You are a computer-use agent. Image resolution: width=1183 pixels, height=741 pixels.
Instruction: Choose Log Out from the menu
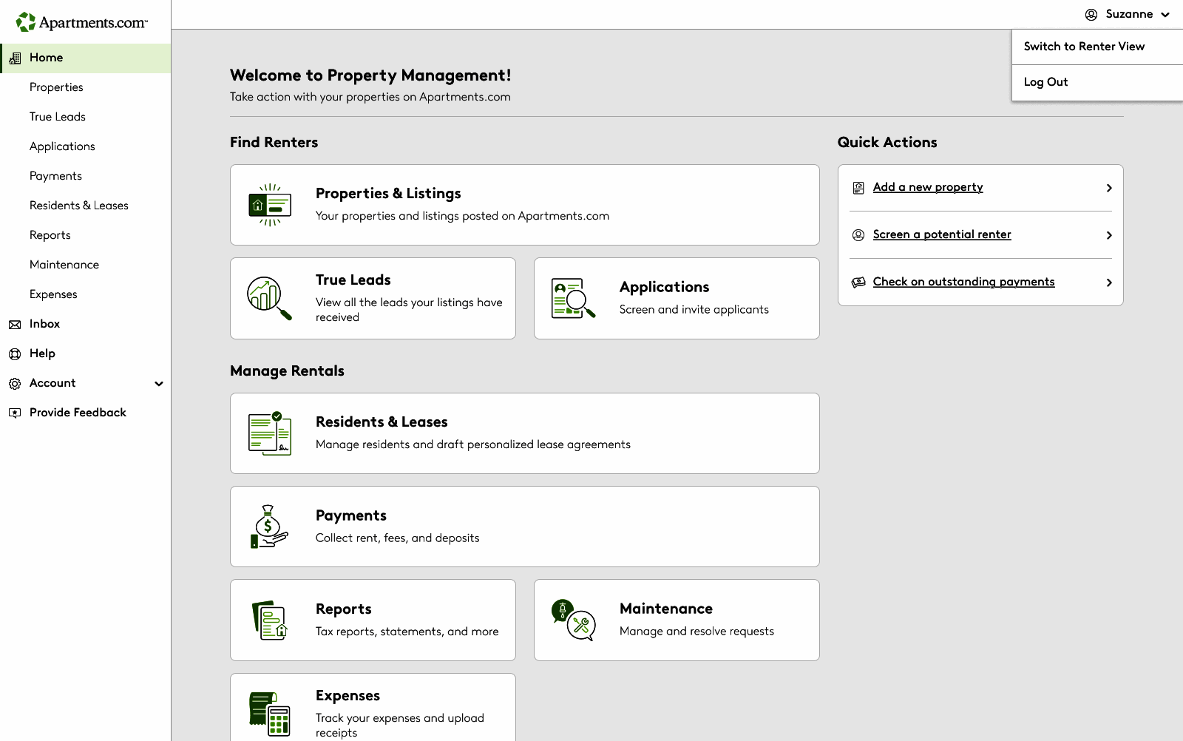pyautogui.click(x=1045, y=81)
